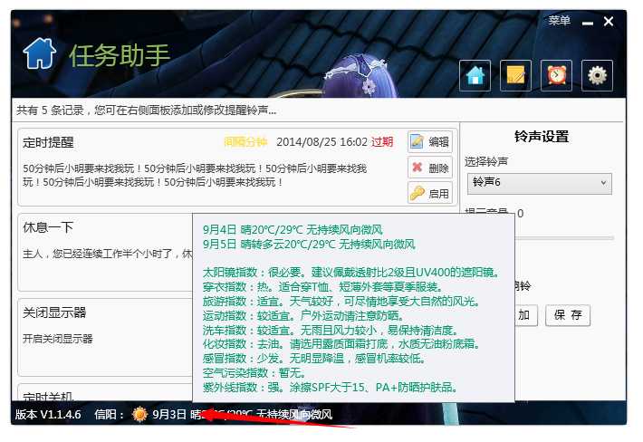Image resolution: width=643 pixels, height=442 pixels.
Task: Click the 共有 5 条记录 info text
Action: click(146, 110)
